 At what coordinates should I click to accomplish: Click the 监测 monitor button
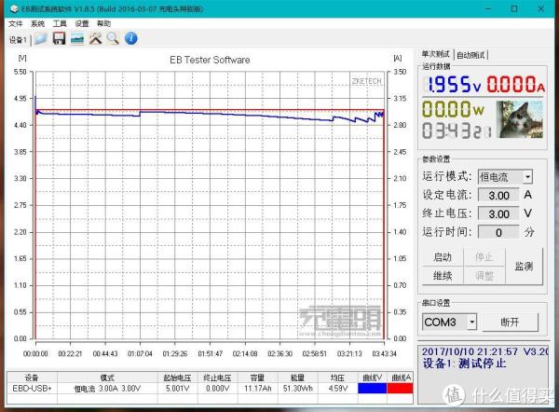523,267
